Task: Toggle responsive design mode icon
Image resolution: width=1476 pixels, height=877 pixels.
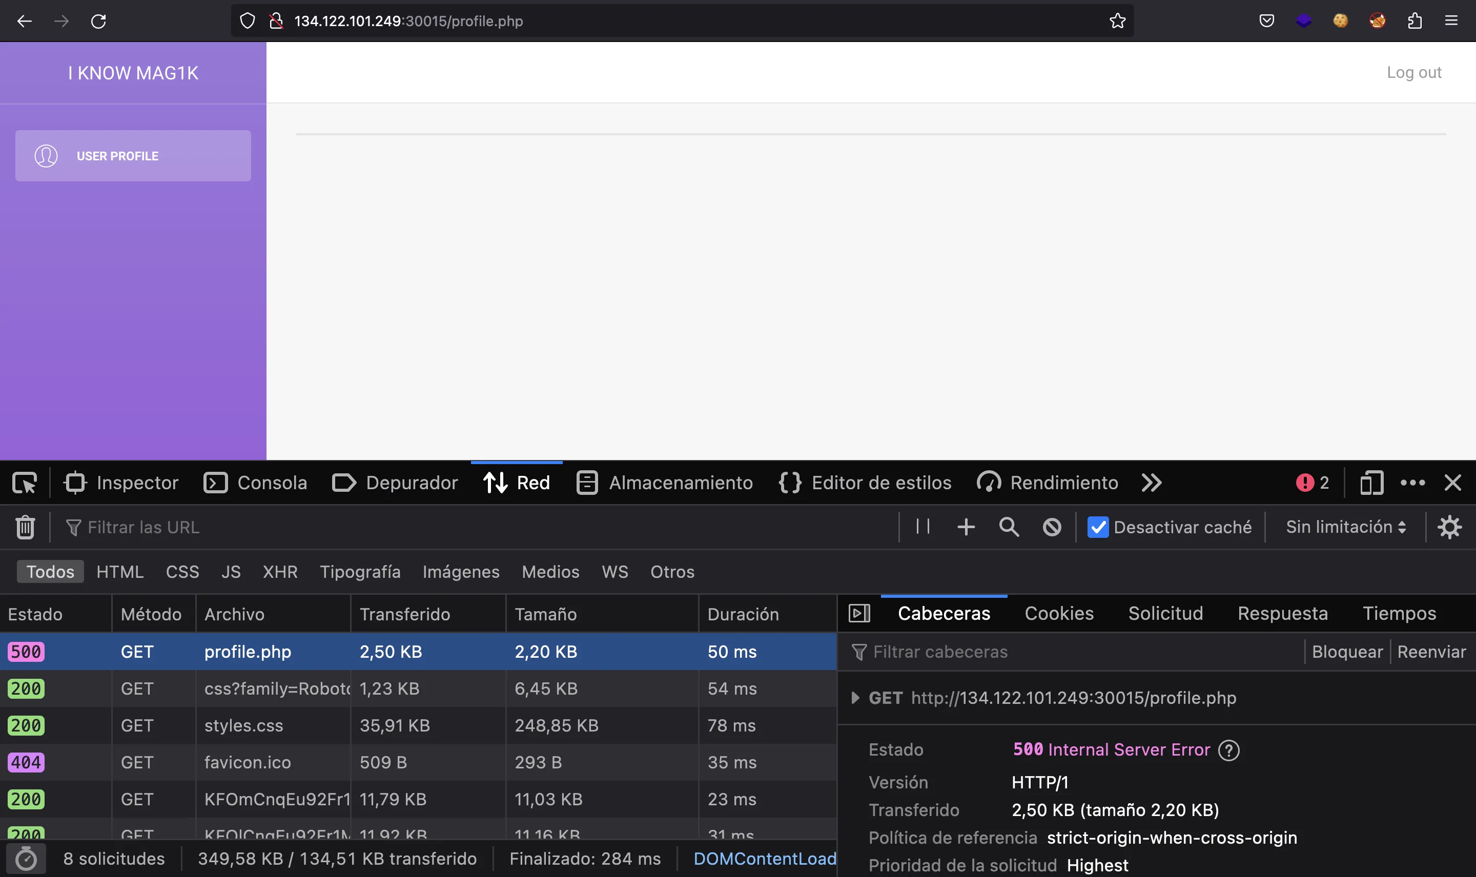Action: (x=1371, y=483)
